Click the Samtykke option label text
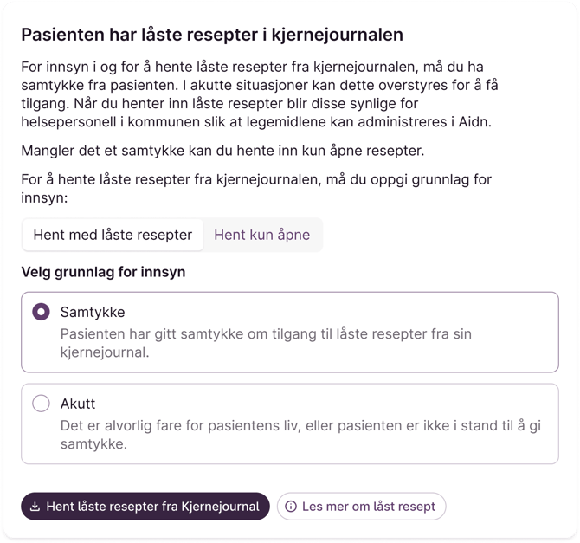Image resolution: width=580 pixels, height=543 pixels. (93, 312)
